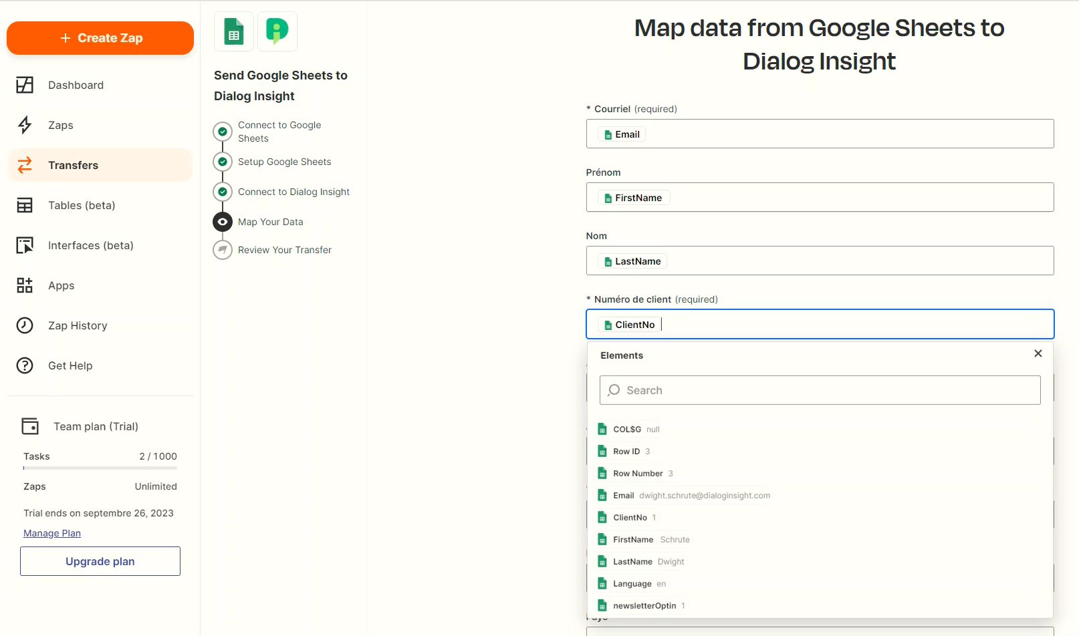Screen dimensions: 1079x636
Task: Open Dashboard from the sidebar
Action: click(x=76, y=85)
